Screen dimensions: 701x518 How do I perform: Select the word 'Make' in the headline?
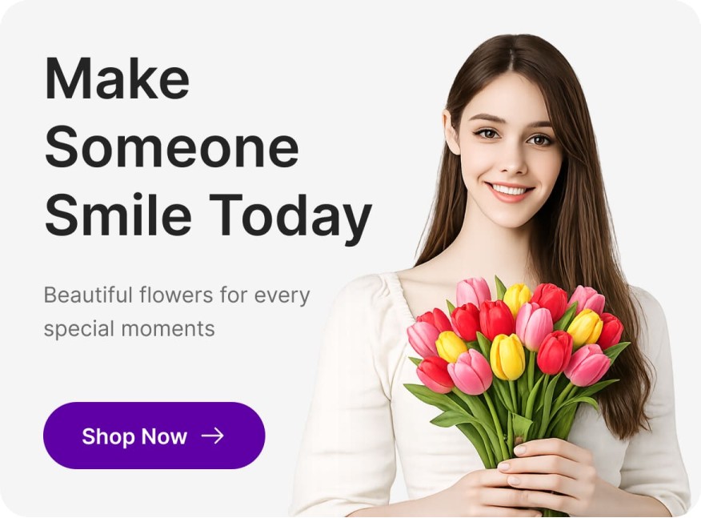click(118, 78)
